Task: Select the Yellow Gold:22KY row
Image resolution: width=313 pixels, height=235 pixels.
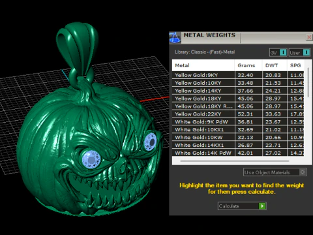Action: click(238, 114)
